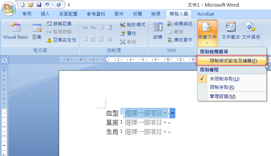The image size is (271, 156).
Task: Collapse the 保護文件 dropdown button
Action: [x=207, y=33]
